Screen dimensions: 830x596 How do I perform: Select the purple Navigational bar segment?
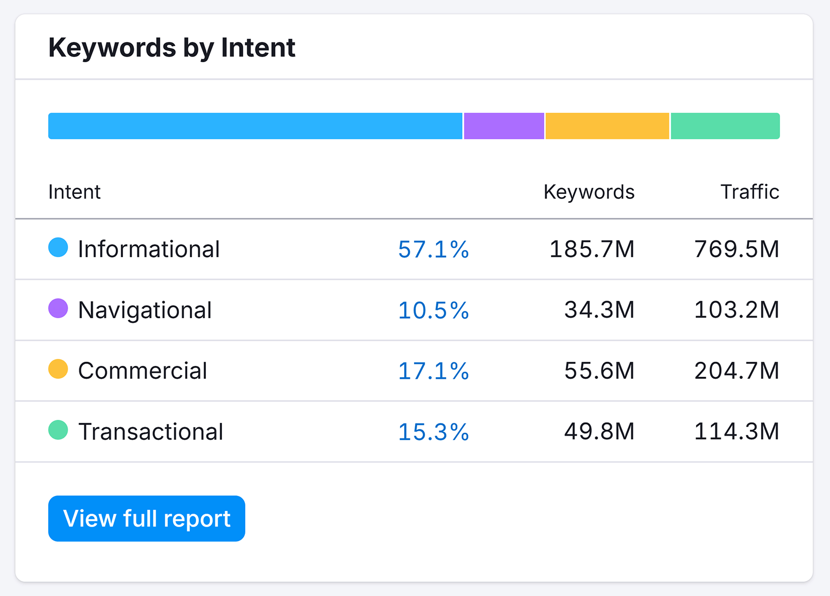(x=503, y=125)
